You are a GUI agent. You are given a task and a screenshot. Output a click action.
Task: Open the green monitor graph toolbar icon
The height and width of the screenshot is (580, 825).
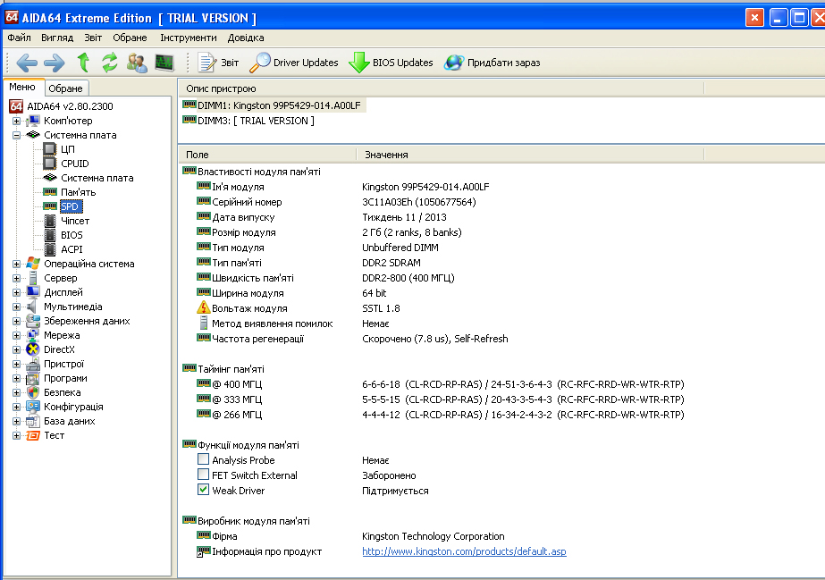coord(164,63)
